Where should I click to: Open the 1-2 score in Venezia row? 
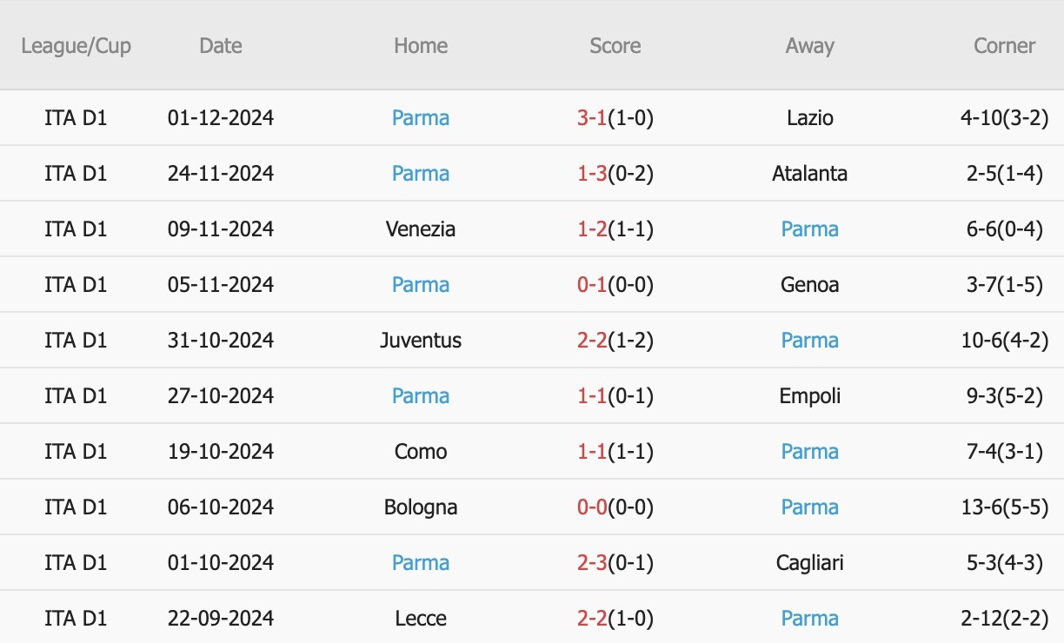pyautogui.click(x=591, y=229)
